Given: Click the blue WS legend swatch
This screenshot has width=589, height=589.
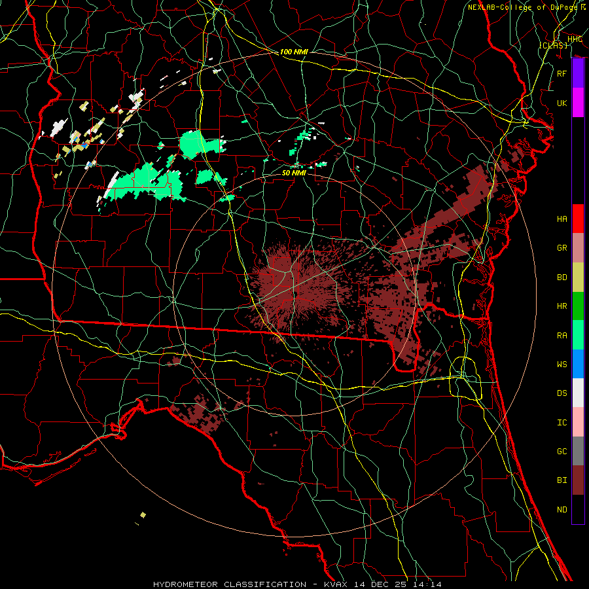Looking at the screenshot, I should coord(578,364).
